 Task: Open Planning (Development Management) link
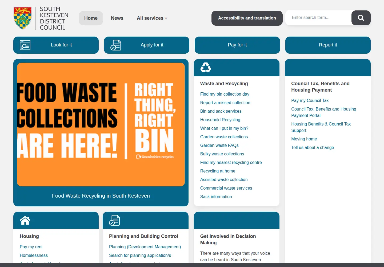pyautogui.click(x=145, y=247)
